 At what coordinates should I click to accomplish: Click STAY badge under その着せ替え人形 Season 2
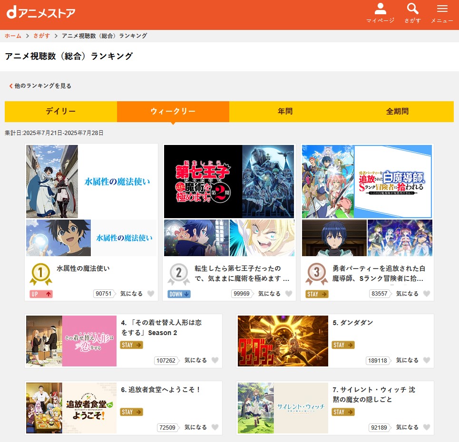tap(131, 345)
